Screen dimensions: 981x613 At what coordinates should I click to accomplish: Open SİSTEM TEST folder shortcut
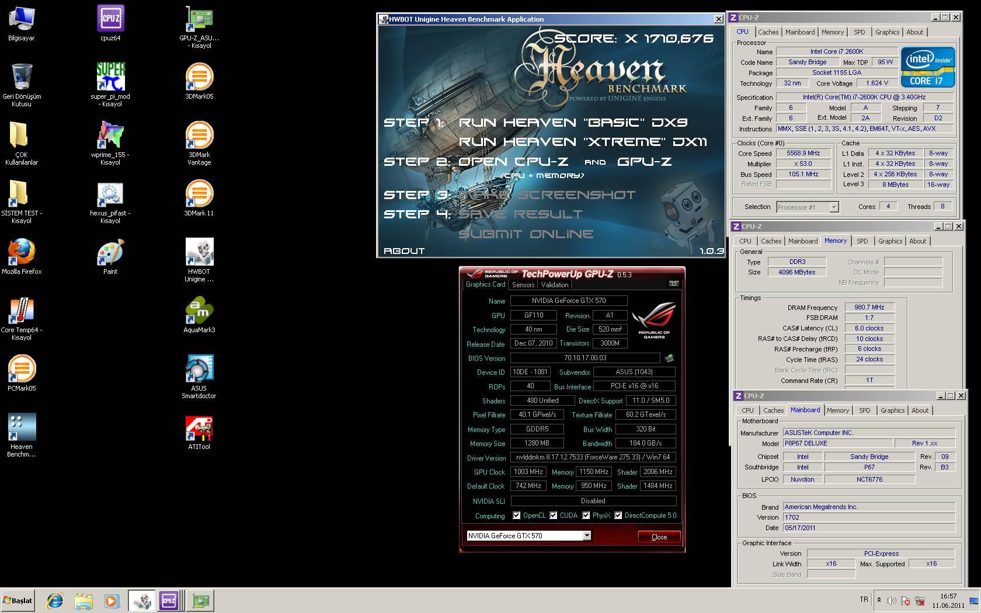click(x=22, y=202)
